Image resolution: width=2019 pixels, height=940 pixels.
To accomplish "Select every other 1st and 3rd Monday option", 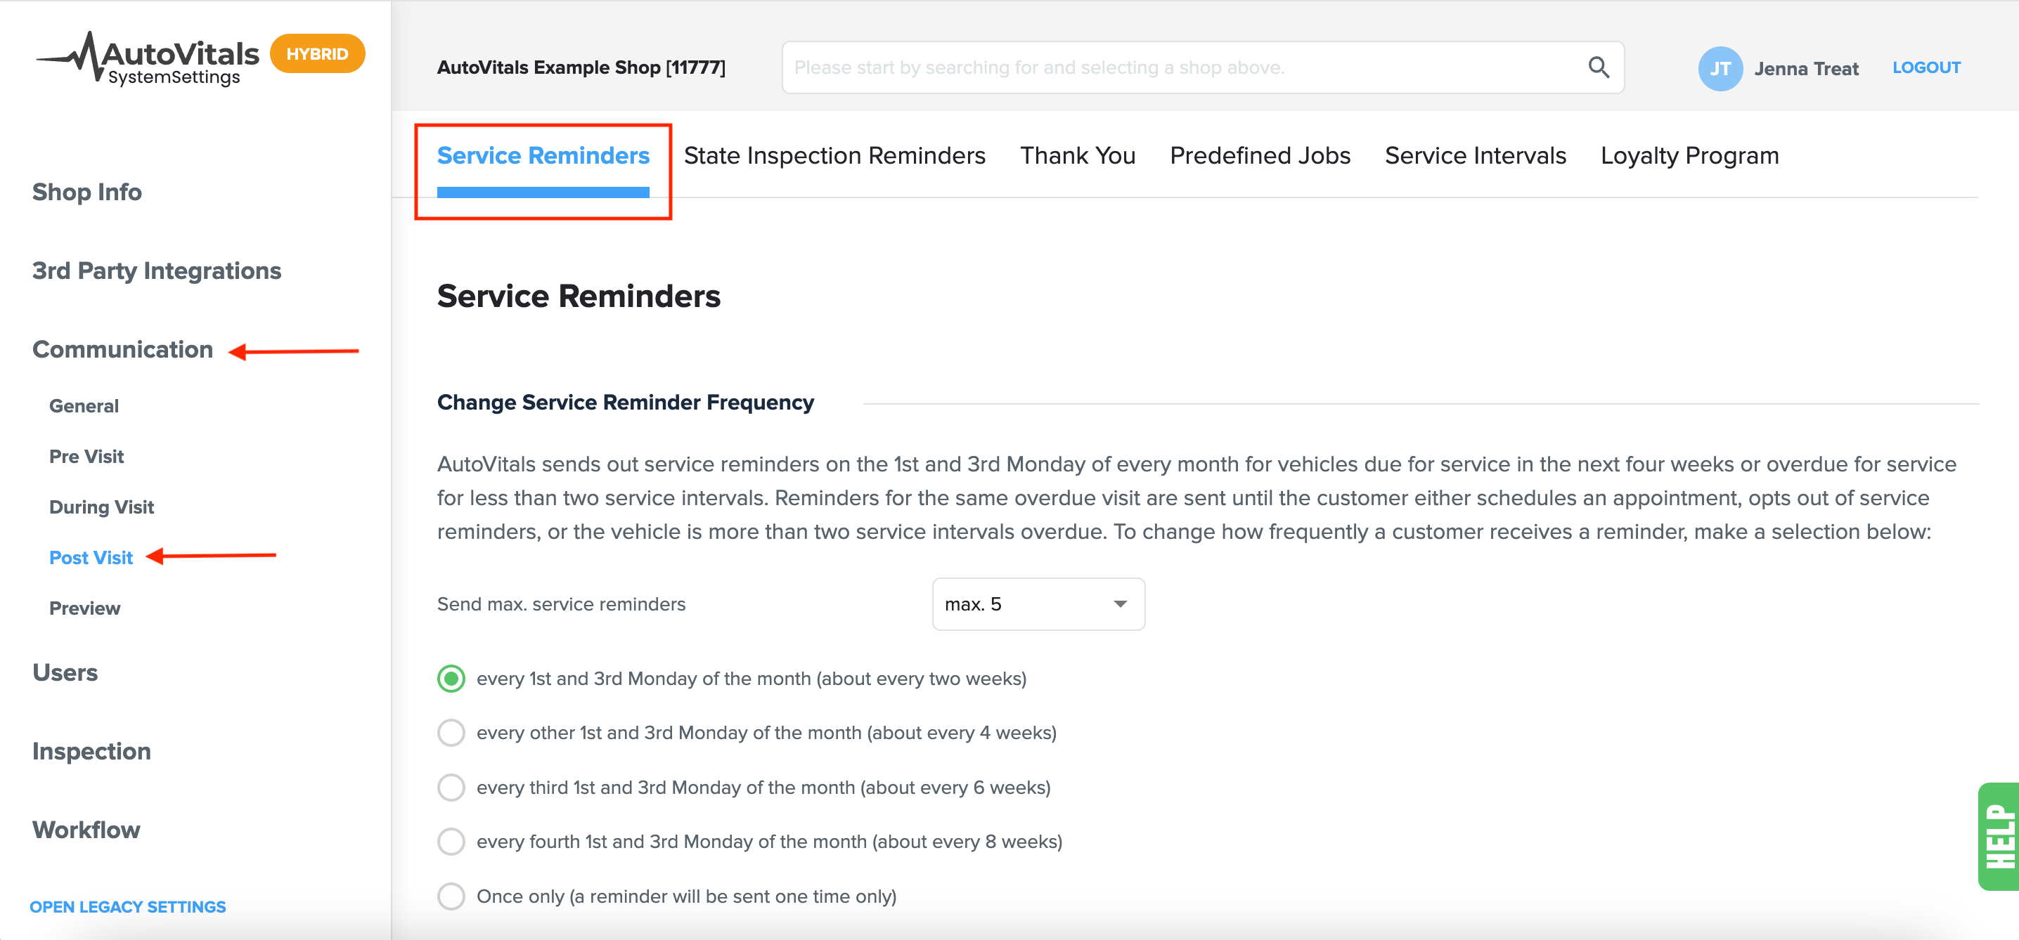I will [x=451, y=733].
